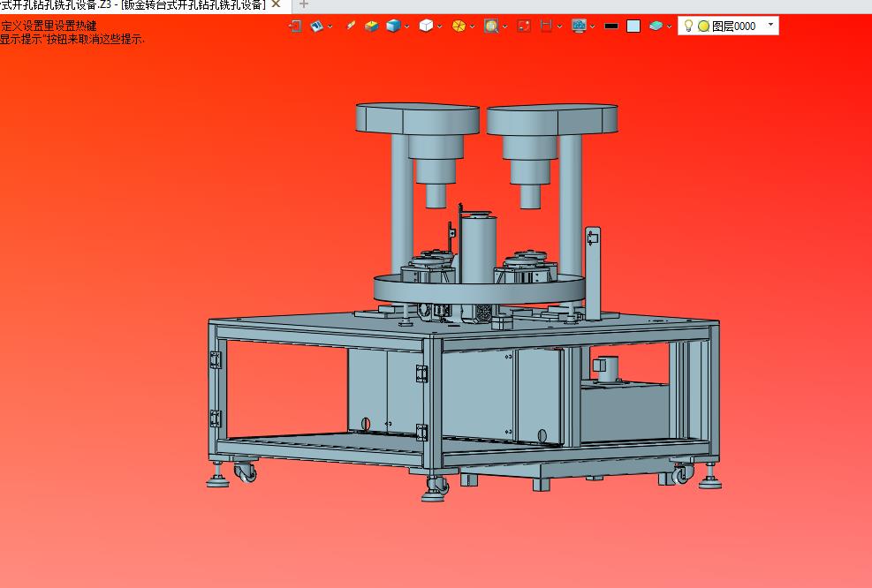Open the dropdown beside the blue book icon
Viewport: 872px width, 588px height.
tap(330, 26)
